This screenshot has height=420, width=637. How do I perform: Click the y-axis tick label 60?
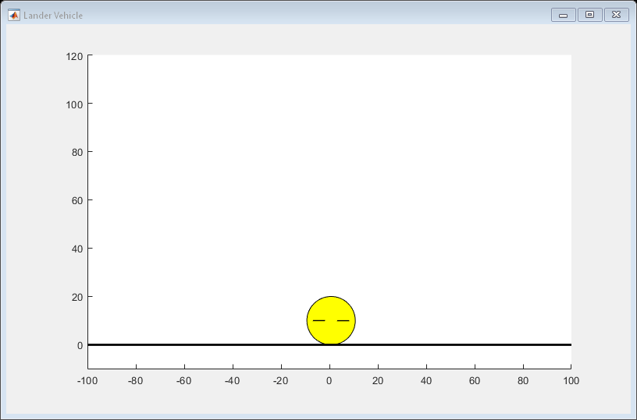coord(77,201)
